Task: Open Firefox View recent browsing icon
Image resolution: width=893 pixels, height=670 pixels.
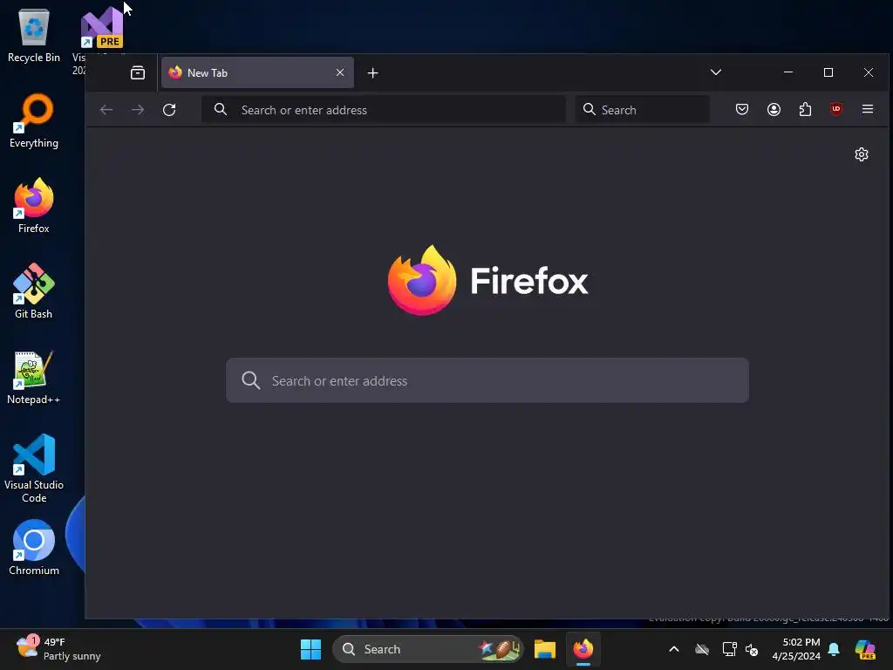Action: (137, 73)
